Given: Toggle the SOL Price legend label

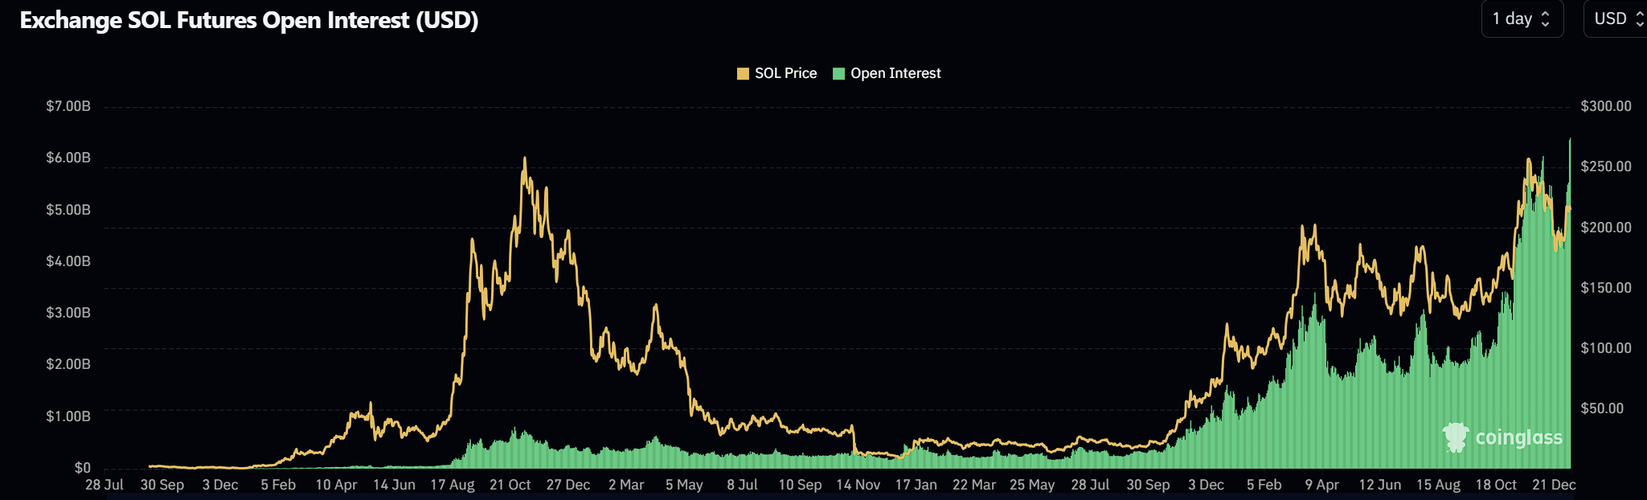Looking at the screenshot, I should [x=785, y=73].
